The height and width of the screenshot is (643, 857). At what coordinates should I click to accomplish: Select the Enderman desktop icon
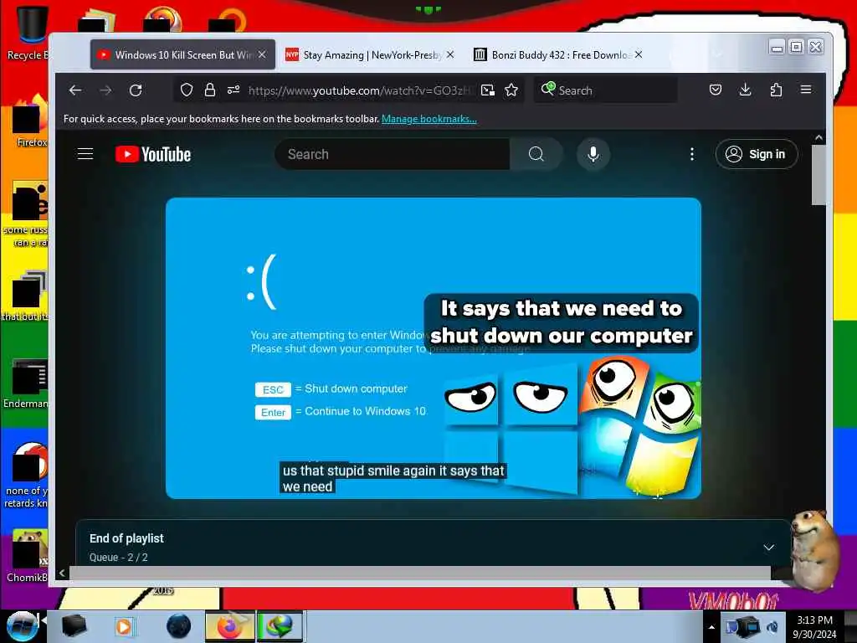[26, 383]
